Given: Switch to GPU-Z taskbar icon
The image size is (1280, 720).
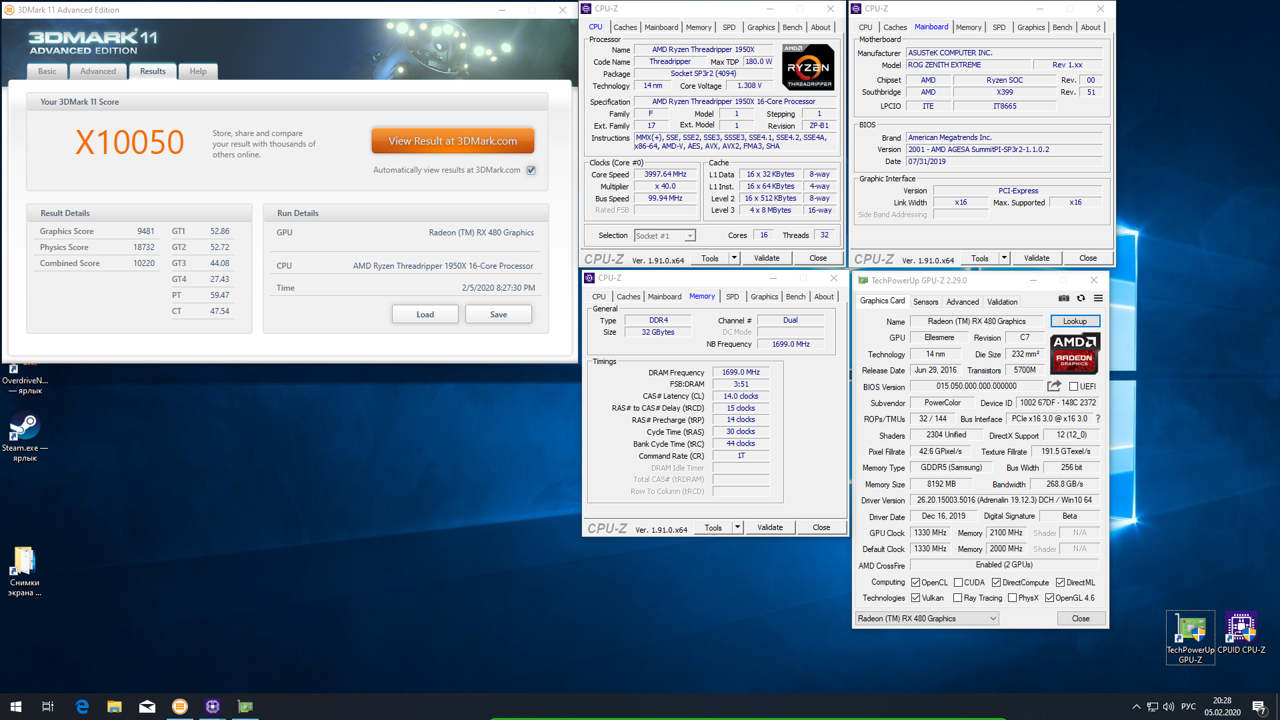Looking at the screenshot, I should [x=245, y=707].
